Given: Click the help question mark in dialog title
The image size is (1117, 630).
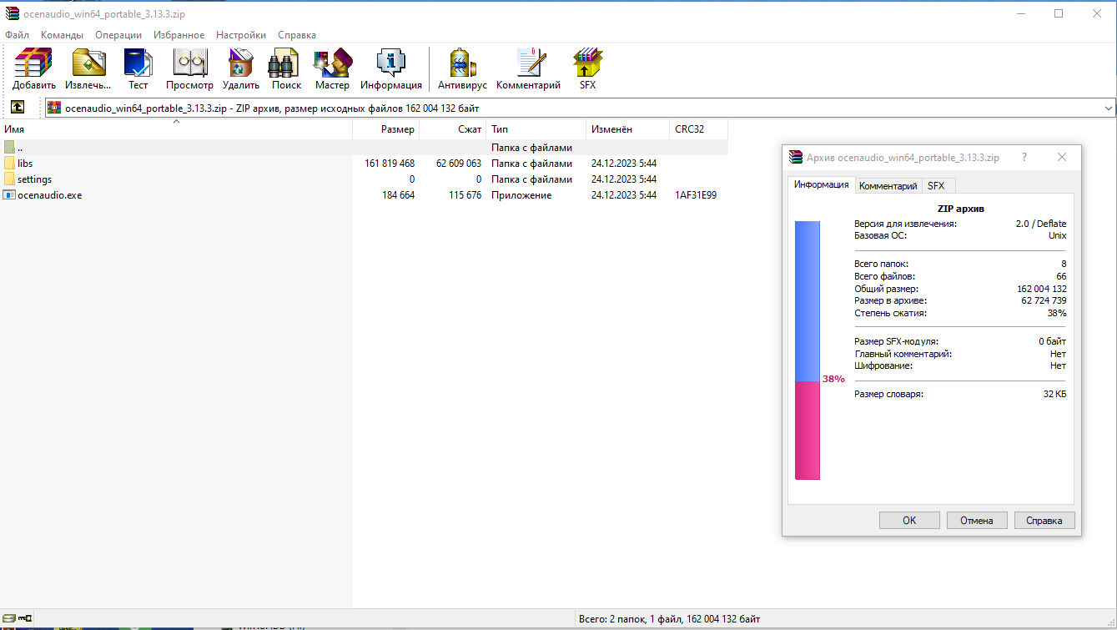Looking at the screenshot, I should 1024,157.
